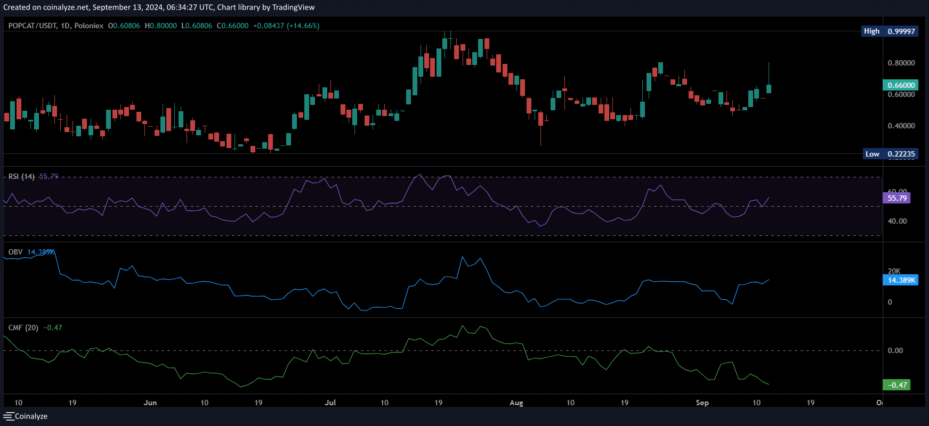Click the 0.40000 price axis label

(901, 126)
